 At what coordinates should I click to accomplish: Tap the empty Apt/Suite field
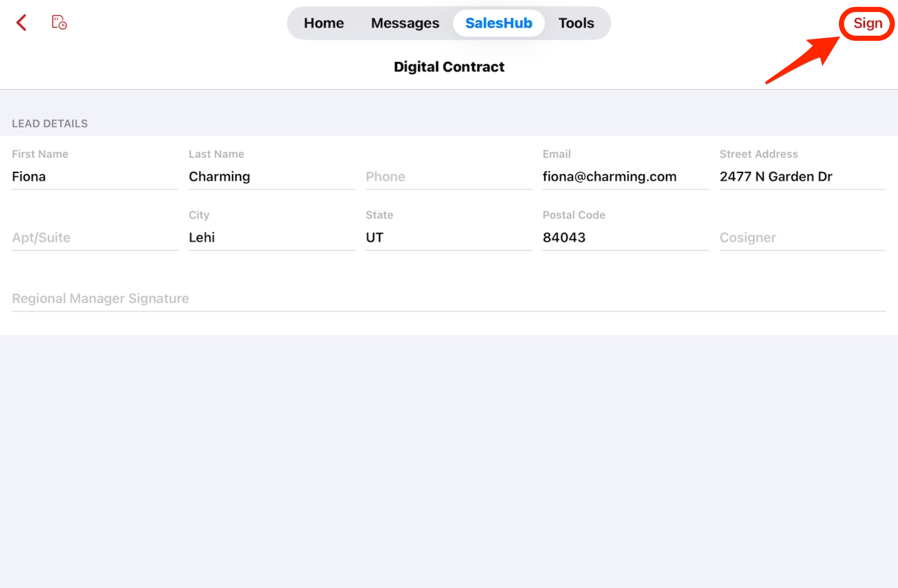pos(94,237)
